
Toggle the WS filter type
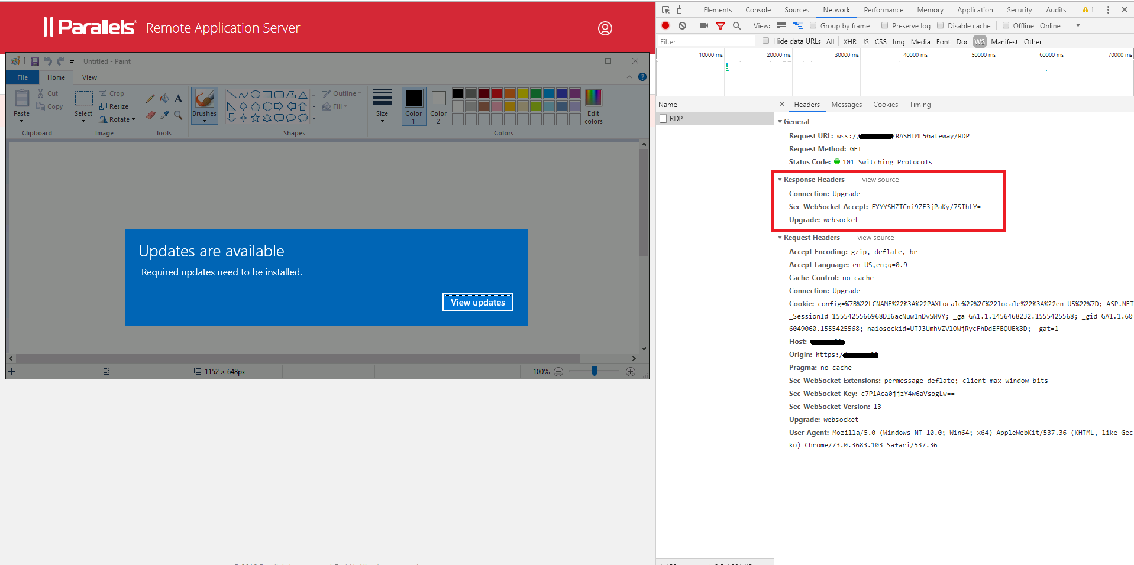pyautogui.click(x=980, y=41)
